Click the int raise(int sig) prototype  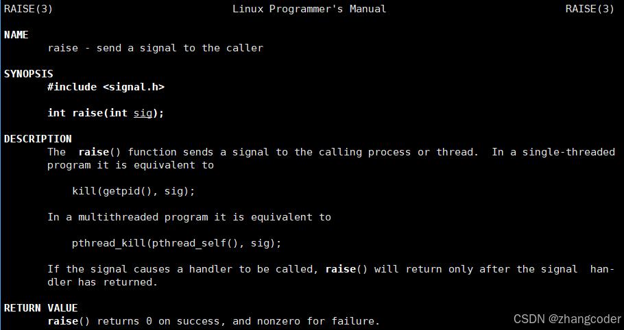click(x=106, y=113)
